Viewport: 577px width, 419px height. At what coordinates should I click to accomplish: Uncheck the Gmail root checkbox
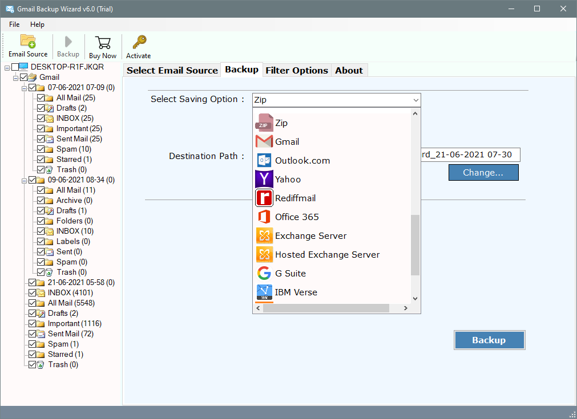[x=24, y=77]
